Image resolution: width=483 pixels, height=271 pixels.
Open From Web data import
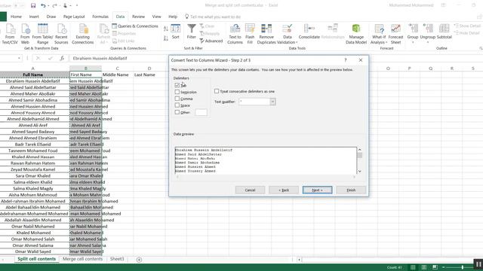click(x=25, y=34)
